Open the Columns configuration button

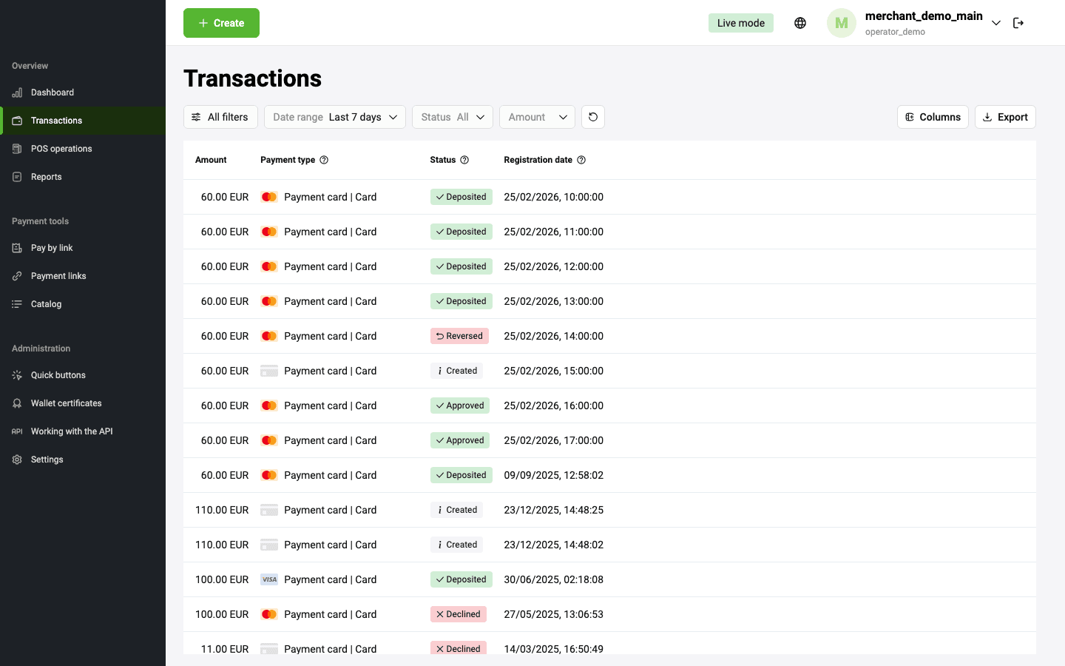coord(933,117)
